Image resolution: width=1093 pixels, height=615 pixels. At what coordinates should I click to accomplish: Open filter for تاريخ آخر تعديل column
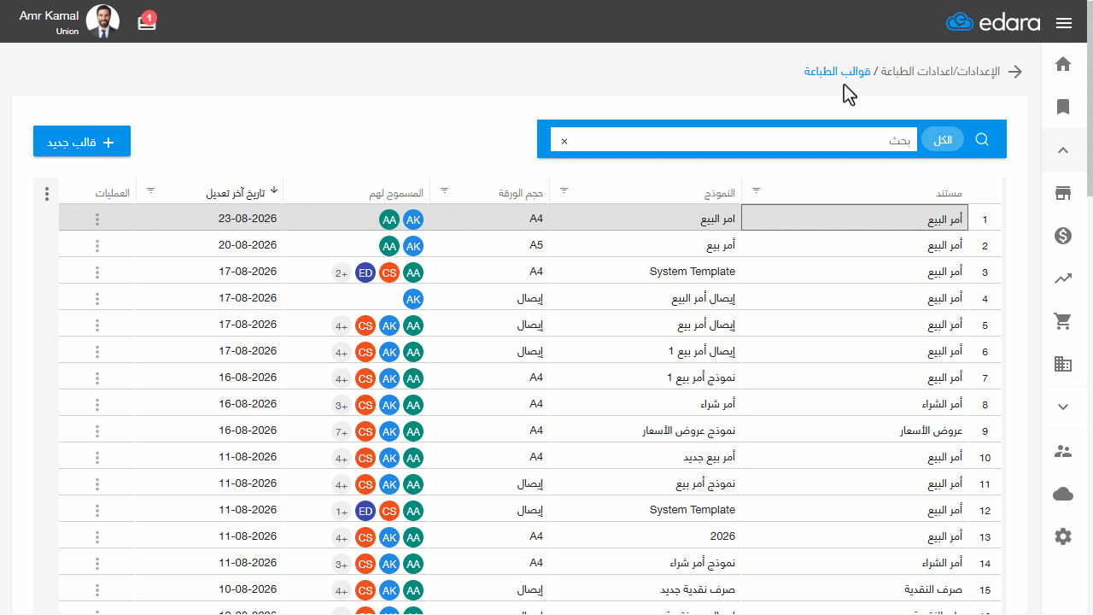tap(150, 190)
